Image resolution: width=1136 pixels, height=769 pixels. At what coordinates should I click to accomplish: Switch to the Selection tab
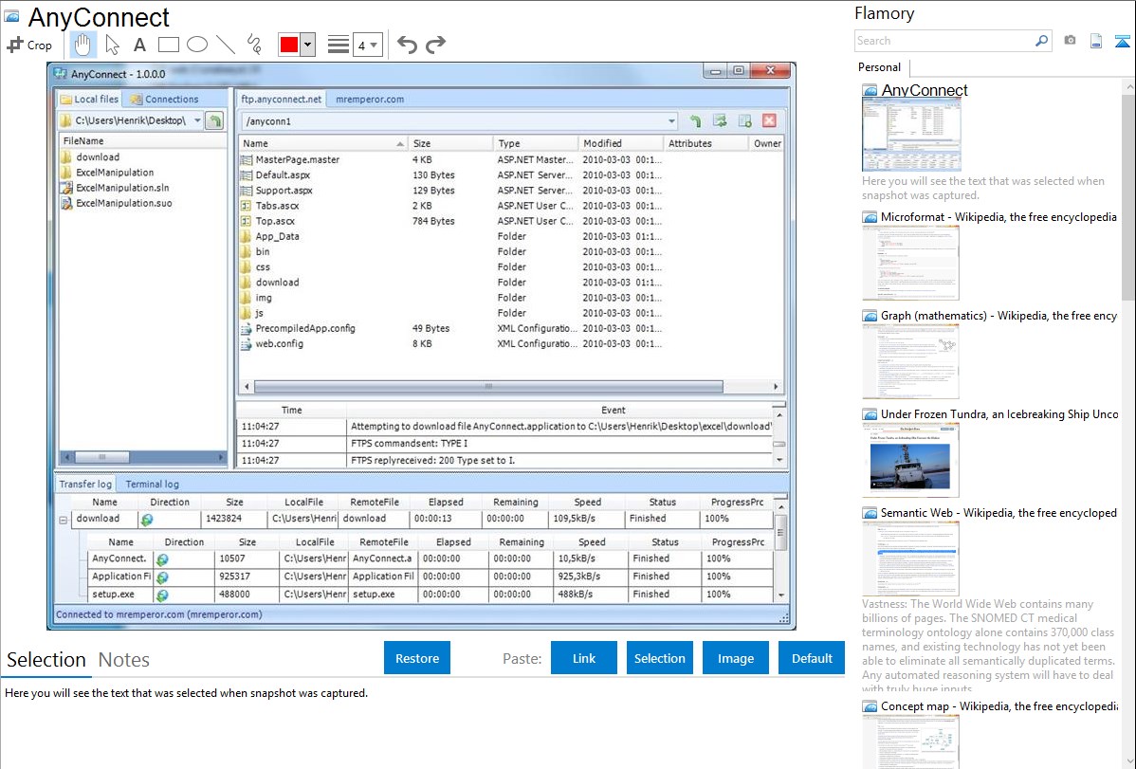pyautogui.click(x=46, y=660)
